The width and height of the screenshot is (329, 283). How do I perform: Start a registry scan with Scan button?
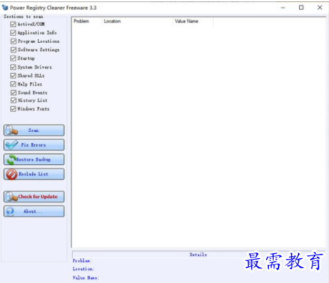[34, 130]
